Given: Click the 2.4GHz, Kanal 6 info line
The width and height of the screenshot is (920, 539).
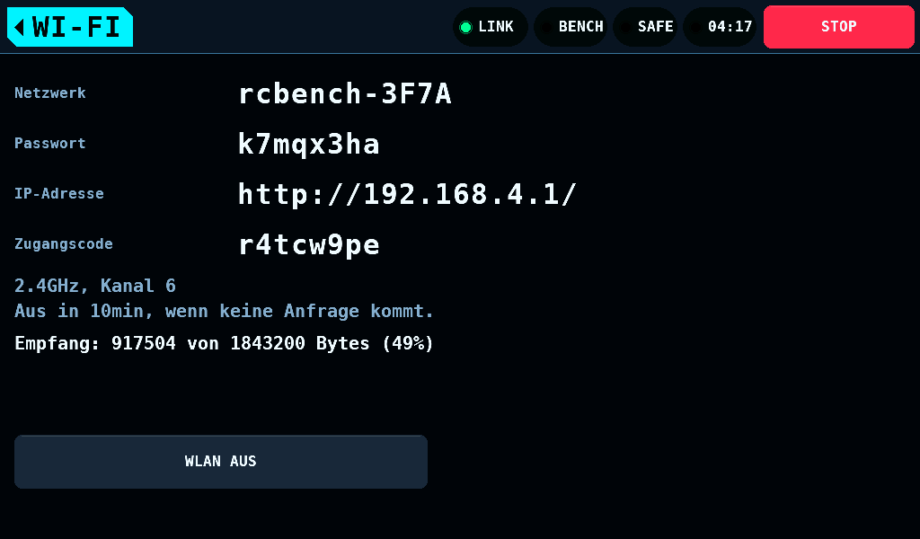Looking at the screenshot, I should point(95,286).
